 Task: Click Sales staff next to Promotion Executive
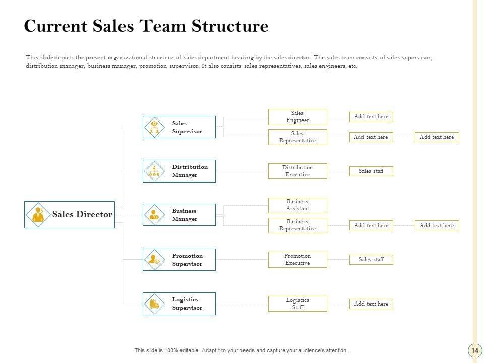click(x=371, y=260)
